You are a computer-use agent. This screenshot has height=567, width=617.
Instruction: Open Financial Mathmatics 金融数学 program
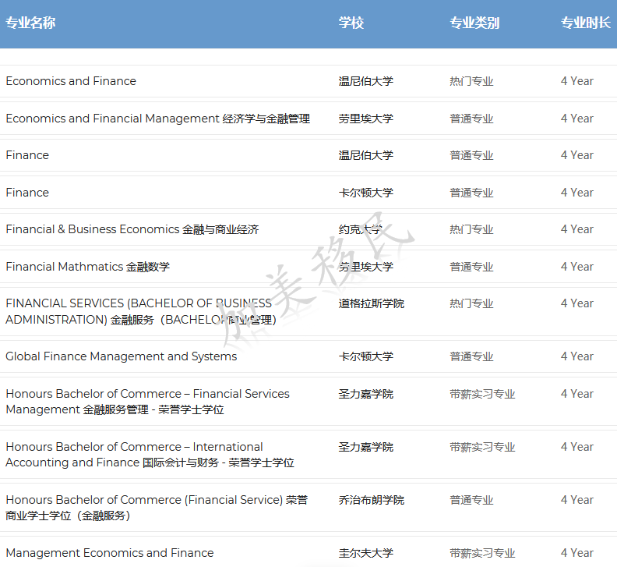pyautogui.click(x=88, y=267)
